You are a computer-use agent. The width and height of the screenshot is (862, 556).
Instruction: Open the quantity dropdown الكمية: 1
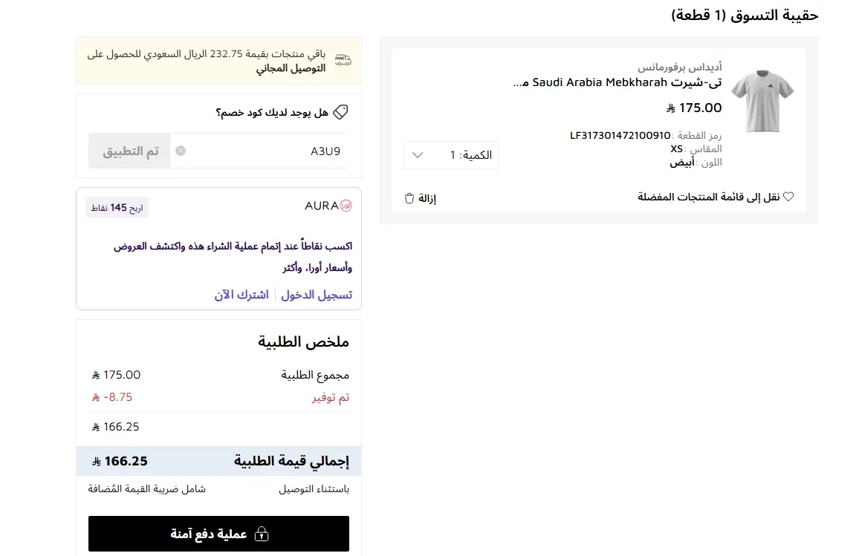pos(451,155)
